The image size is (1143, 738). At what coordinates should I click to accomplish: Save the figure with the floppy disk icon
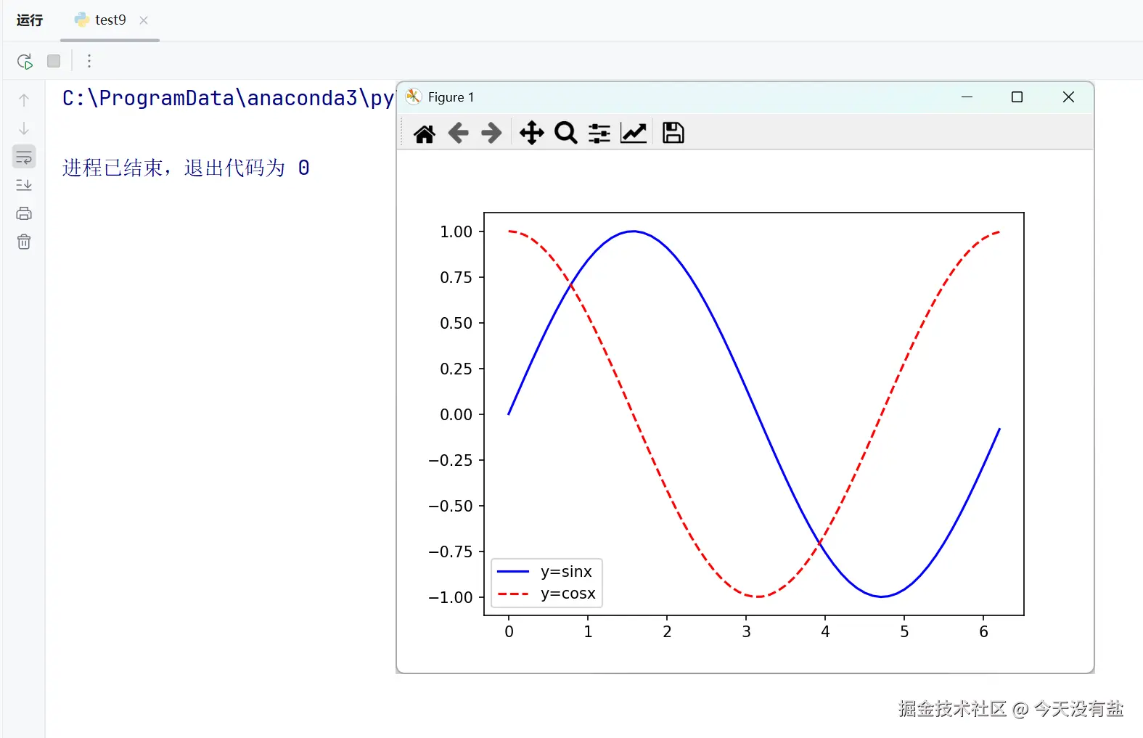pyautogui.click(x=673, y=134)
